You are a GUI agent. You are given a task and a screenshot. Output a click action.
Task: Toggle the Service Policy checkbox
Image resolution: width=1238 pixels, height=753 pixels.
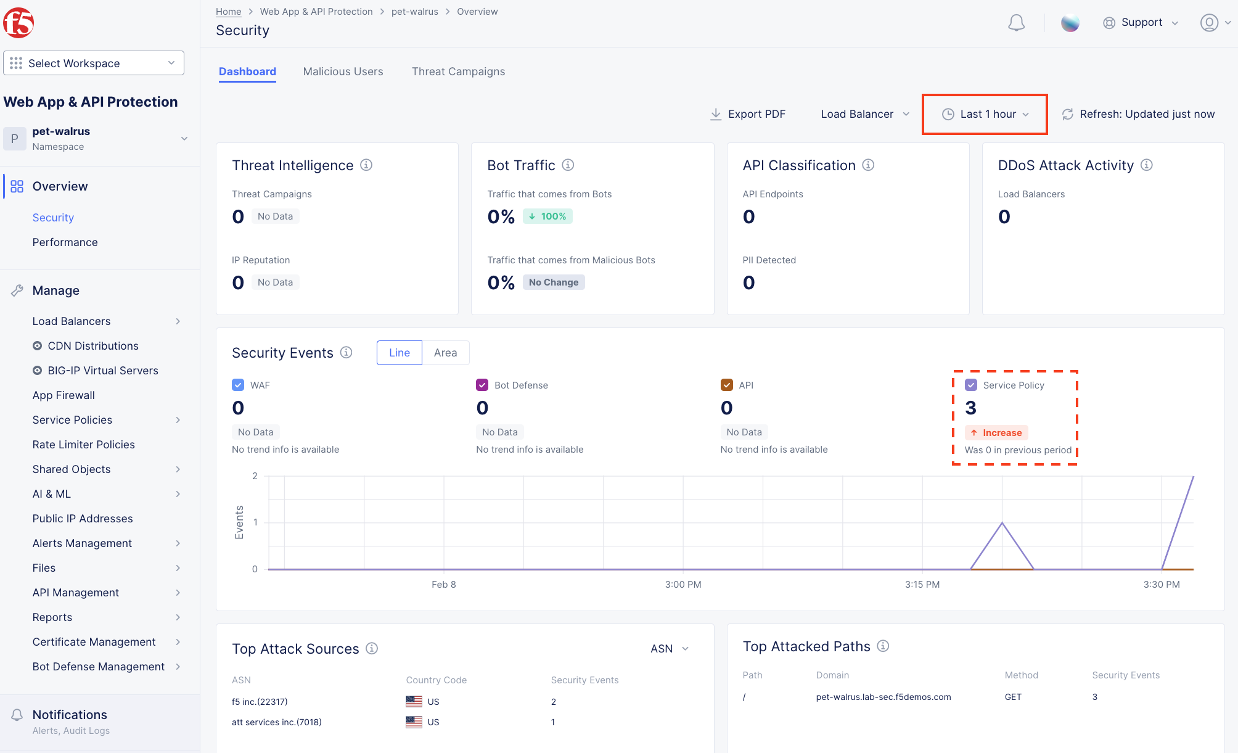[x=971, y=385]
